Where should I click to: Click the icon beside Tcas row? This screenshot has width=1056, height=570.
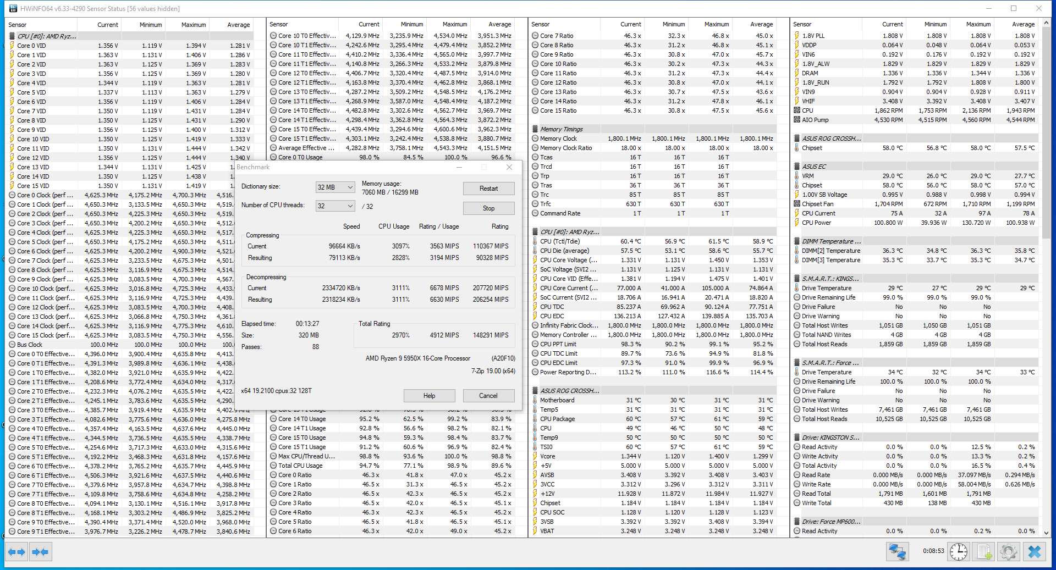pyautogui.click(x=535, y=157)
